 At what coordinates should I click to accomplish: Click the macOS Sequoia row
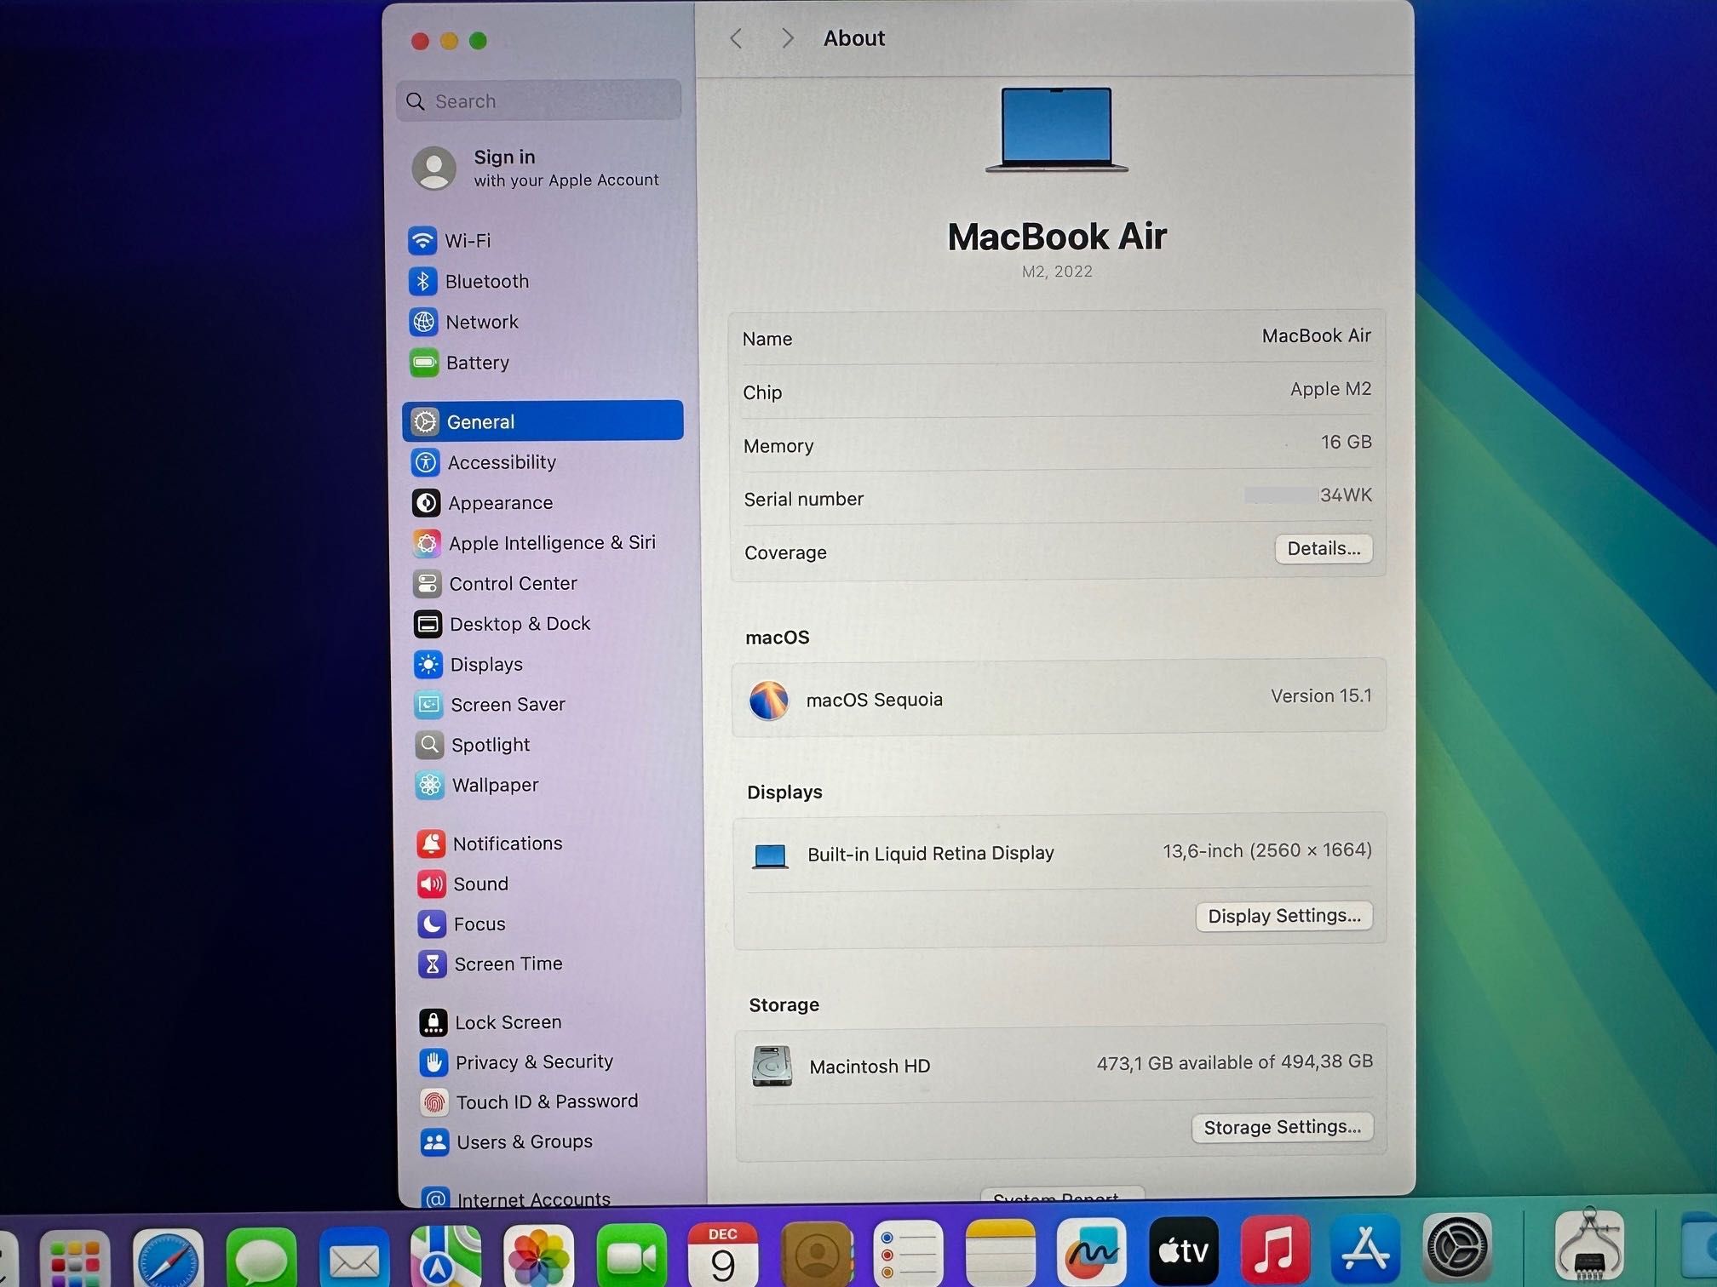1059,698
